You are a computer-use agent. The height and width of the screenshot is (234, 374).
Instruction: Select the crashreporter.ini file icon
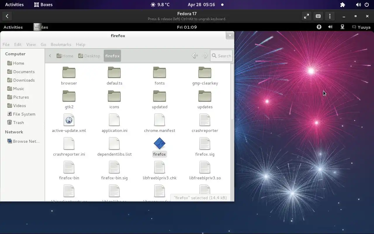[69, 144]
